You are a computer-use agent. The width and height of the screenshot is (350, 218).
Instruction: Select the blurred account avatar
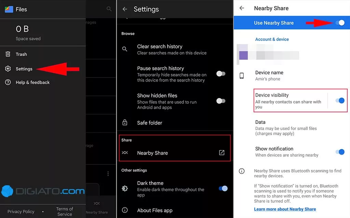[x=243, y=55]
